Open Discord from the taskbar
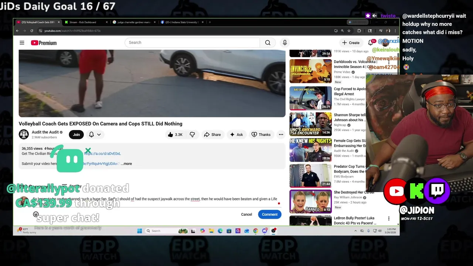 tap(265, 231)
